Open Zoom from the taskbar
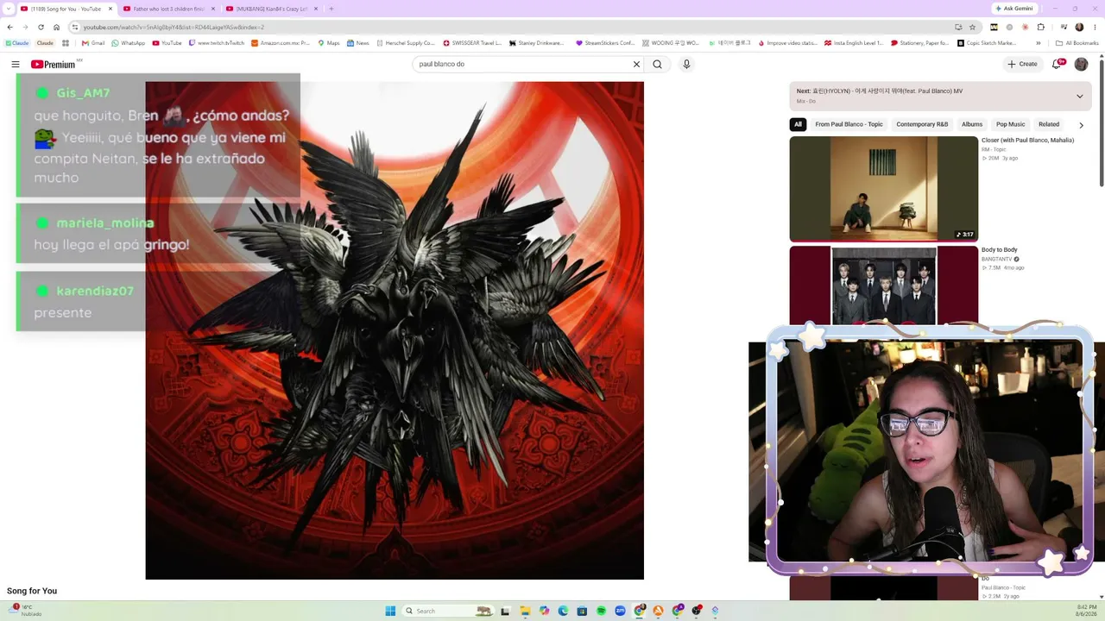 pyautogui.click(x=620, y=611)
